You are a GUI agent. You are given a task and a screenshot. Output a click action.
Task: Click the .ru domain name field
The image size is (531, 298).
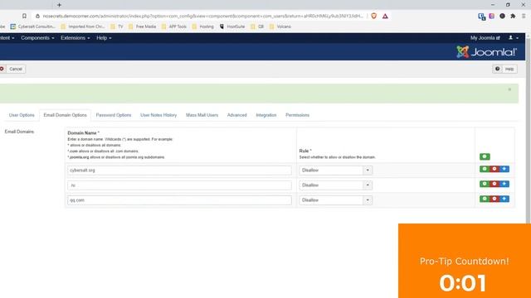pyautogui.click(x=179, y=185)
